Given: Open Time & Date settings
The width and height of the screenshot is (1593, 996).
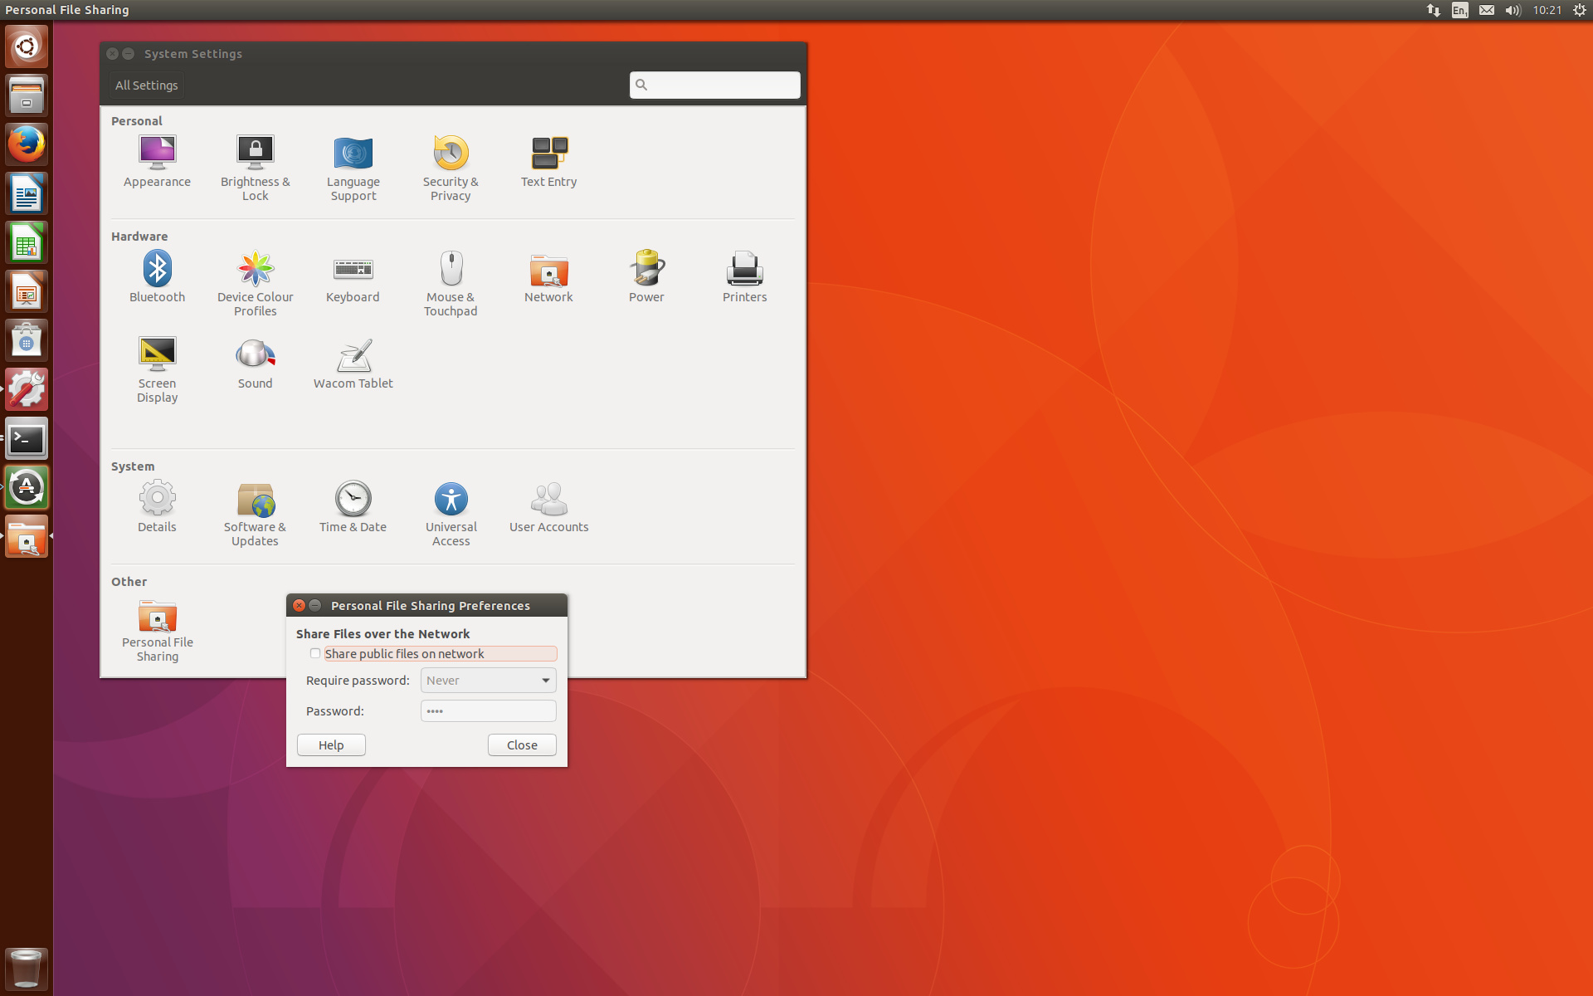Looking at the screenshot, I should [x=353, y=500].
